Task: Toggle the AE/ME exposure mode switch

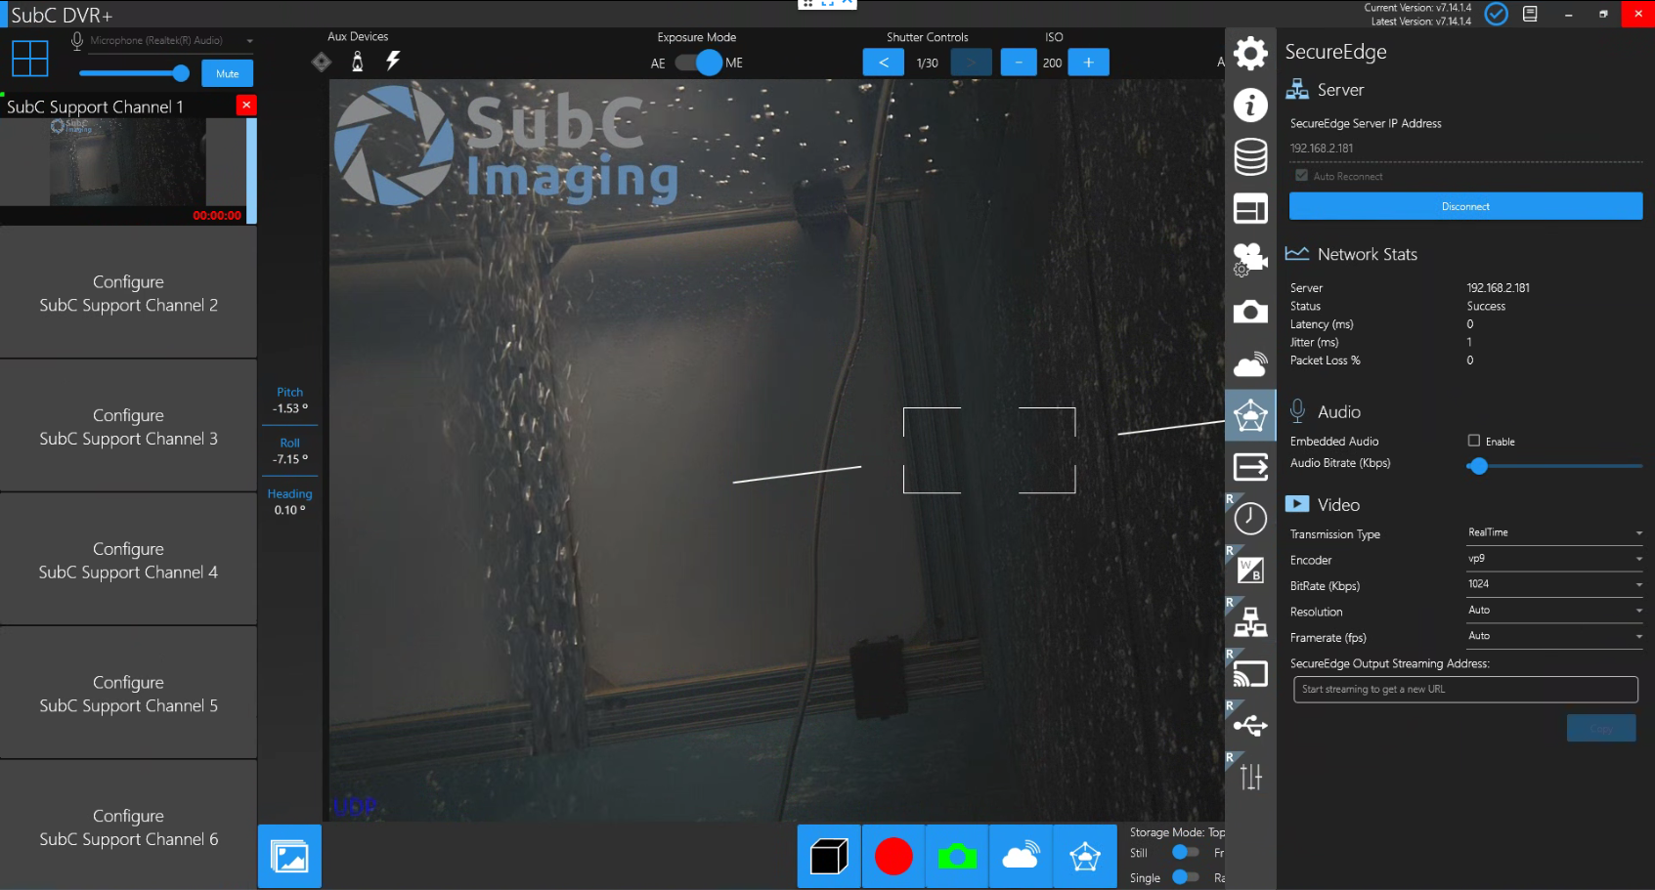Action: (698, 63)
